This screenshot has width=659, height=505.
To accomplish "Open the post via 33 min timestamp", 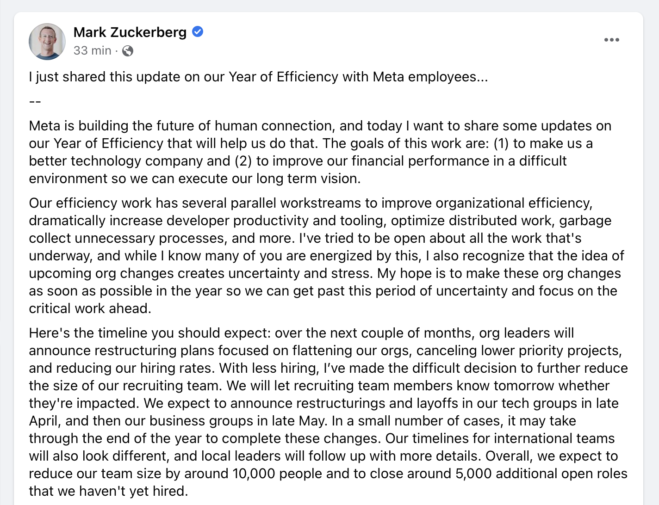I will [93, 50].
